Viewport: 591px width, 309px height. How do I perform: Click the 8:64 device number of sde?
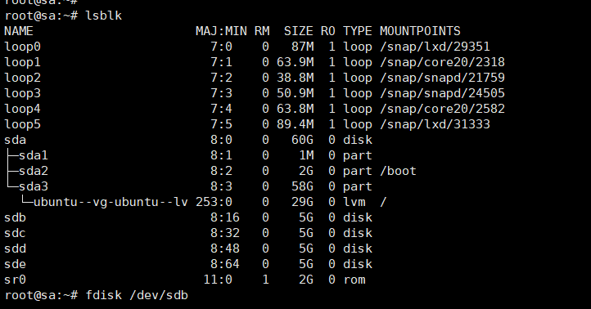coord(225,264)
